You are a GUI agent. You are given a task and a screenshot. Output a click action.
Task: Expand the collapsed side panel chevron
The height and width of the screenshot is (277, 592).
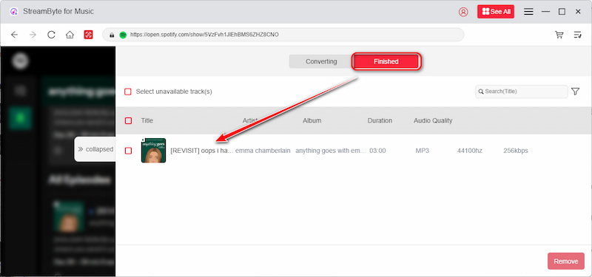tap(81, 149)
